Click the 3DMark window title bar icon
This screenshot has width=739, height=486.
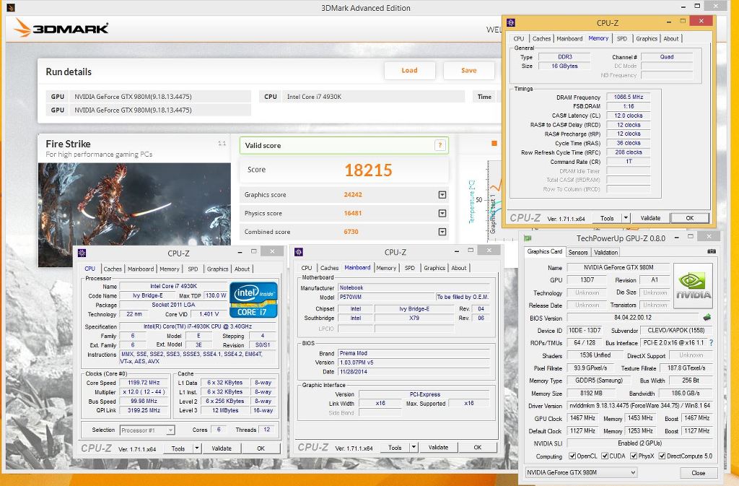click(x=11, y=7)
